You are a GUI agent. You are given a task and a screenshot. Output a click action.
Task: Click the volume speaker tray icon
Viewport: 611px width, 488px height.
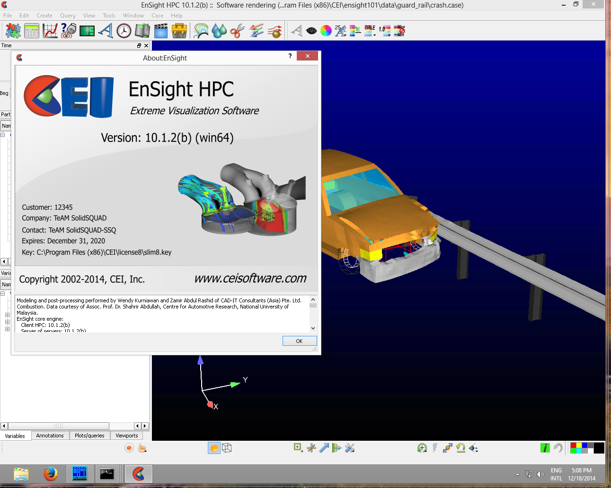tap(540, 474)
